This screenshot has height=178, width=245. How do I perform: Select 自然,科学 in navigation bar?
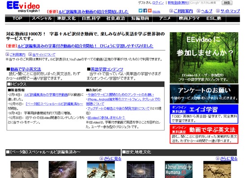click(x=91, y=18)
